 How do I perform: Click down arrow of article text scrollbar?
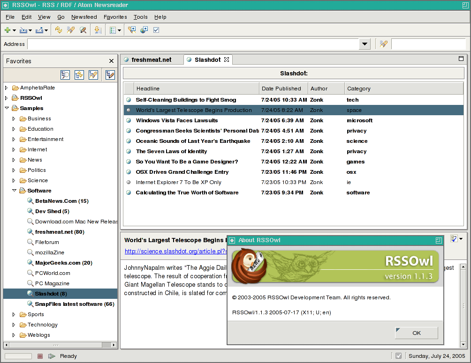[x=463, y=345]
